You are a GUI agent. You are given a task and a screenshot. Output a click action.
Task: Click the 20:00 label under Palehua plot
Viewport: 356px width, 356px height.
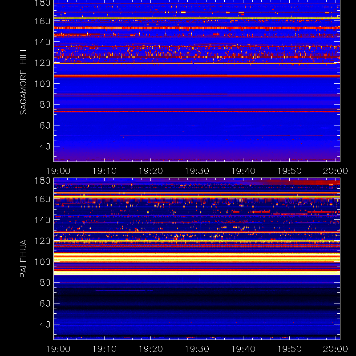pos(336,349)
